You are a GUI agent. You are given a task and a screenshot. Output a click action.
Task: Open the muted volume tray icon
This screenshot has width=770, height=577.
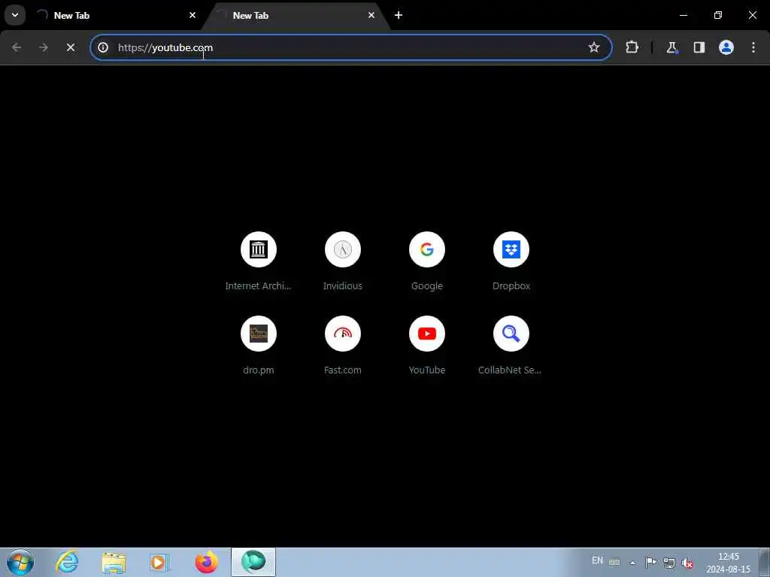coord(687,562)
